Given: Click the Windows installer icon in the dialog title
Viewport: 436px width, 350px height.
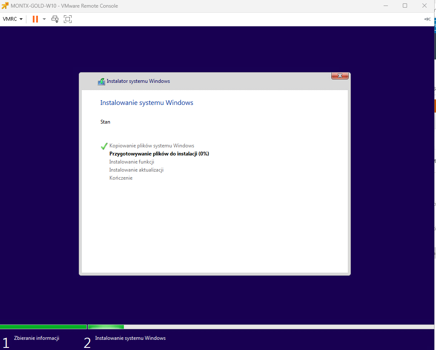Looking at the screenshot, I should 101,82.
